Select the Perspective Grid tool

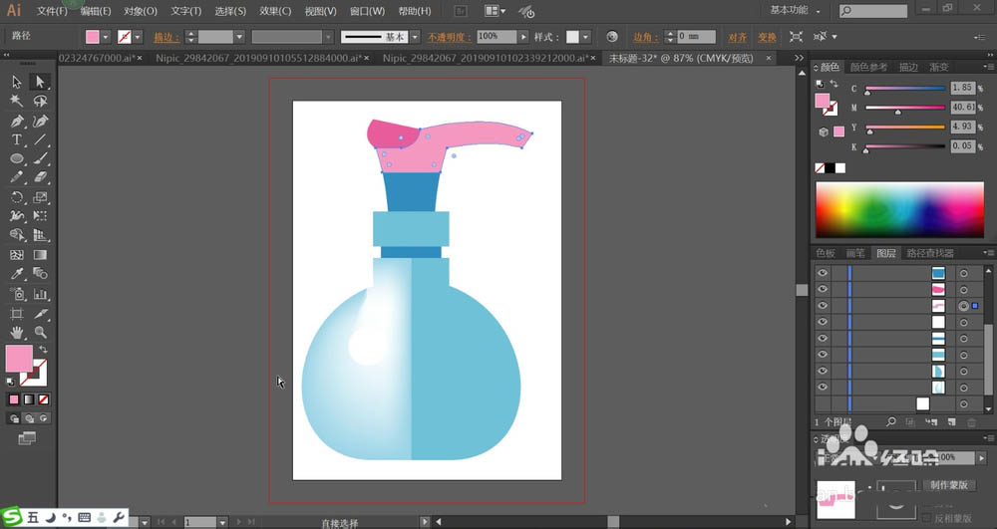coord(40,235)
